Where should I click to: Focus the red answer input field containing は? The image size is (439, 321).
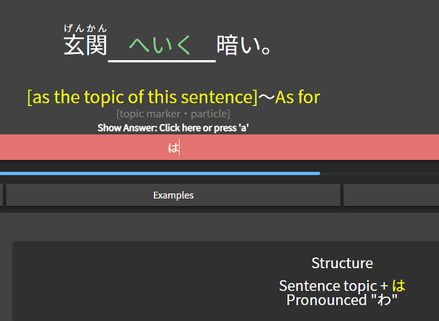click(219, 147)
